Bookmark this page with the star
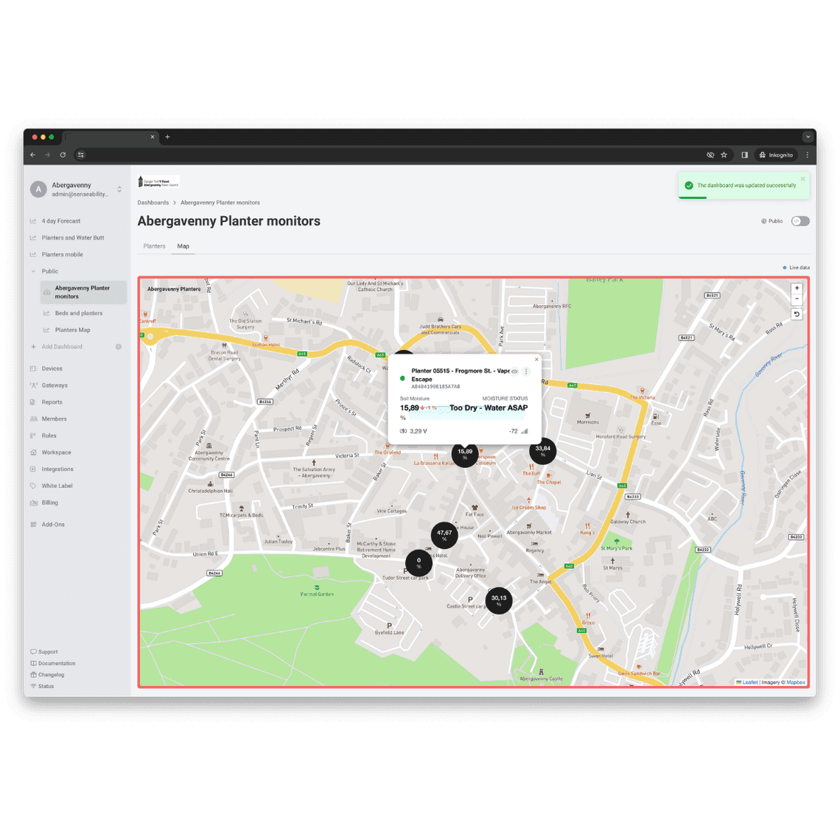This screenshot has height=840, width=840. [x=724, y=155]
